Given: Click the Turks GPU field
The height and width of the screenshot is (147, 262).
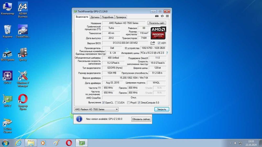Looking at the screenshot, I should (111, 28).
